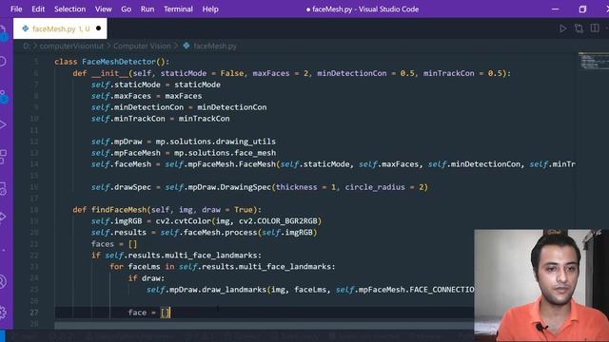Click the Computer Vision breadcrumb folder

142,47
